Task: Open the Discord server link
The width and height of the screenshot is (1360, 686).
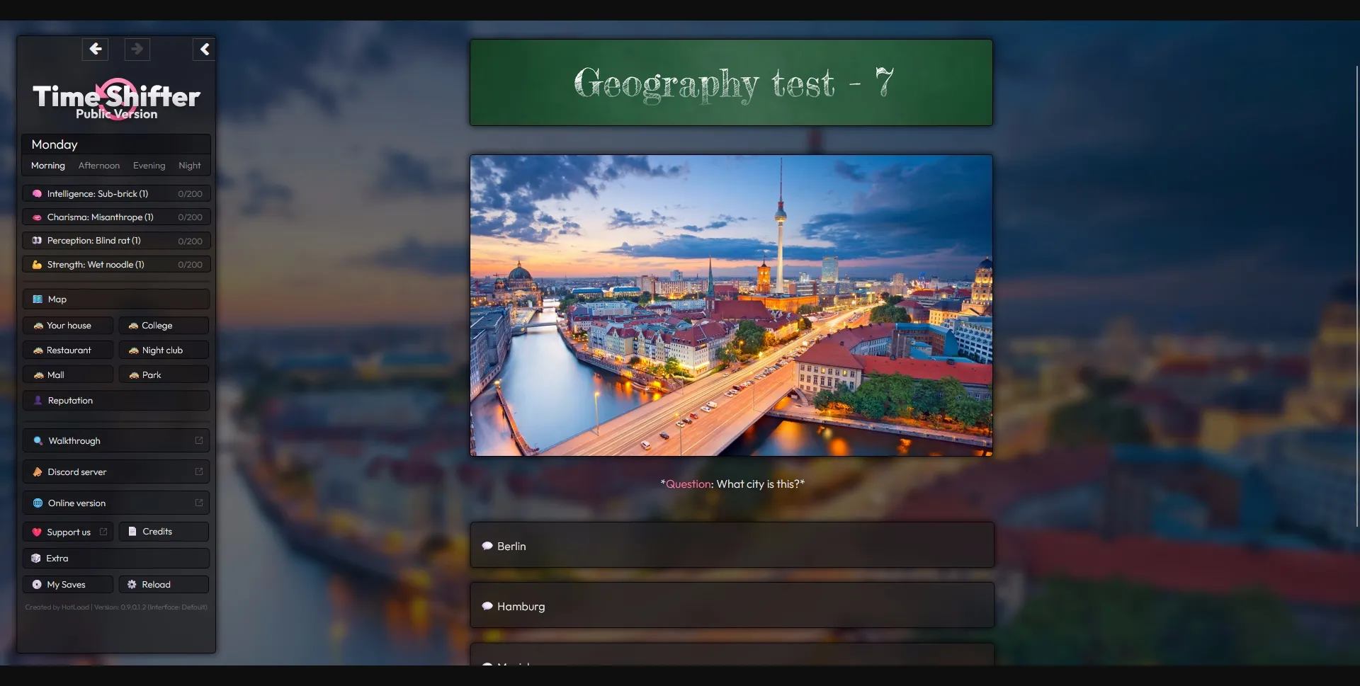Action: (115, 472)
